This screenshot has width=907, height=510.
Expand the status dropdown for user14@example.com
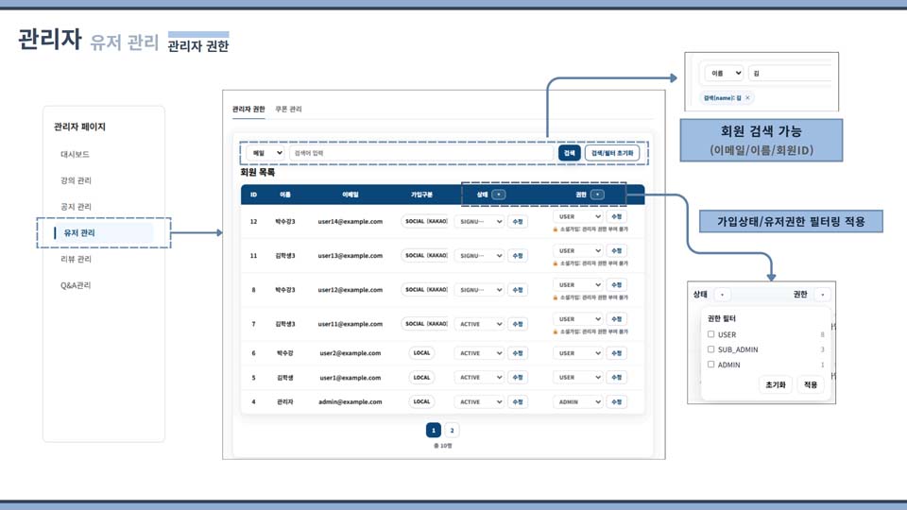[x=479, y=221]
